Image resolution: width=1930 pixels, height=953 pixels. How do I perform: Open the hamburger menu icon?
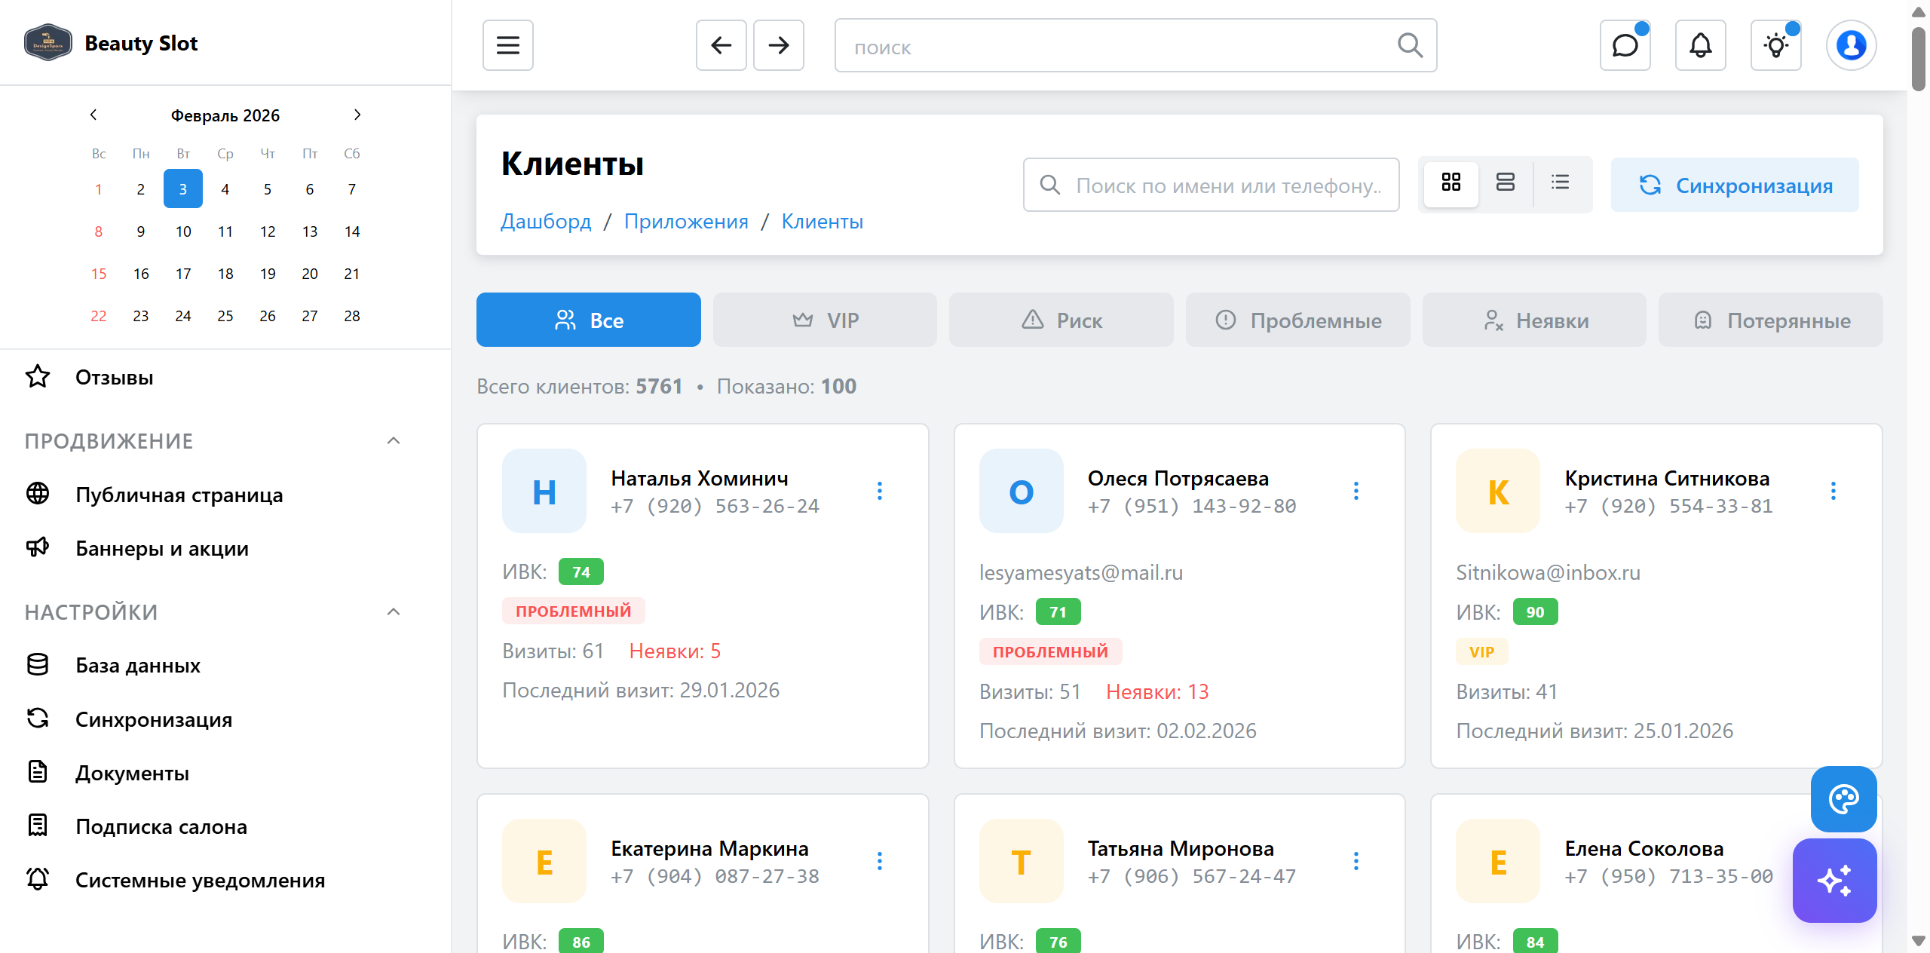tap(507, 45)
